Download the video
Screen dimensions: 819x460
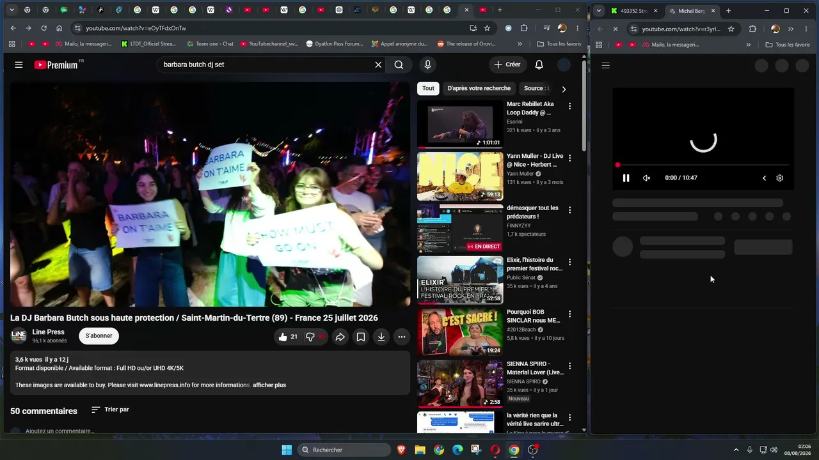(381, 337)
